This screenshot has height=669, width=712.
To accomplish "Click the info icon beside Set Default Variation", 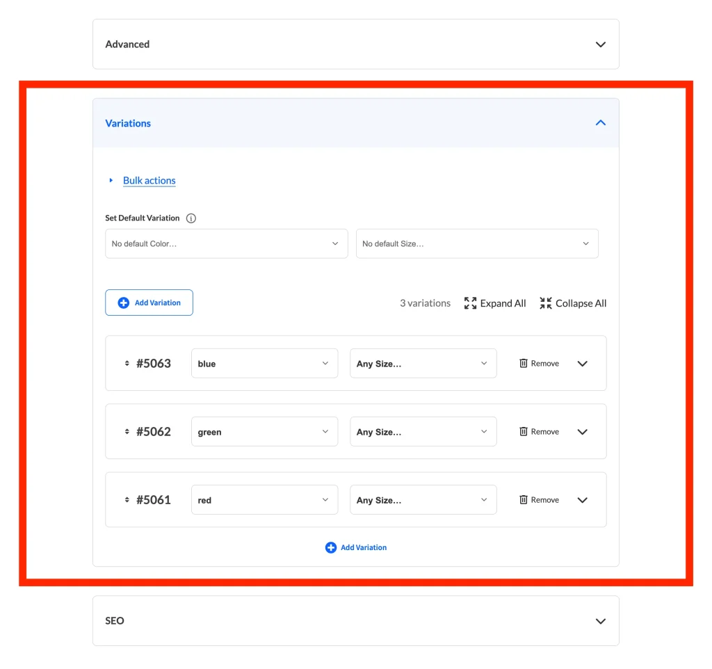I will pyautogui.click(x=191, y=218).
